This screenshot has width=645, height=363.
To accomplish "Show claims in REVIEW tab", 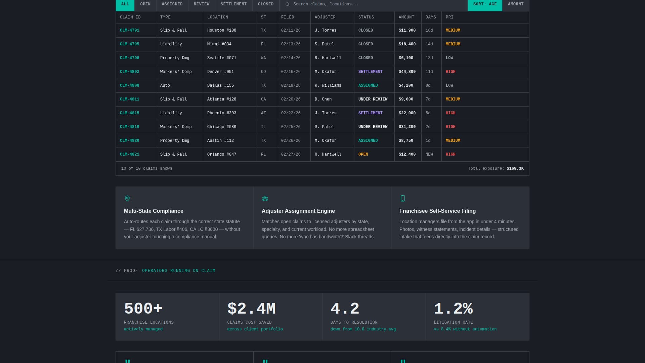I will 202,4.
